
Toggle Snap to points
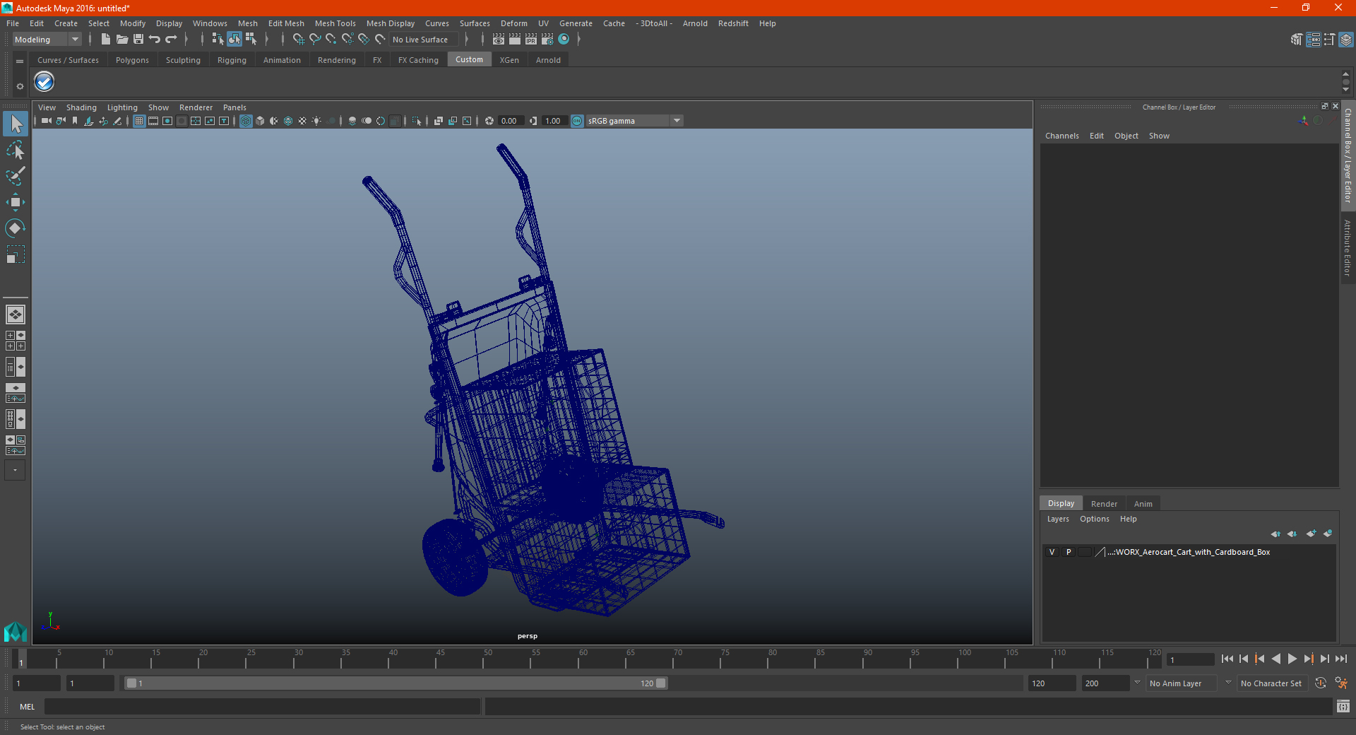[331, 40]
